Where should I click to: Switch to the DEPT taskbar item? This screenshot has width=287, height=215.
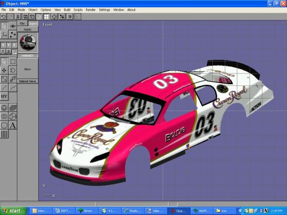point(63,211)
